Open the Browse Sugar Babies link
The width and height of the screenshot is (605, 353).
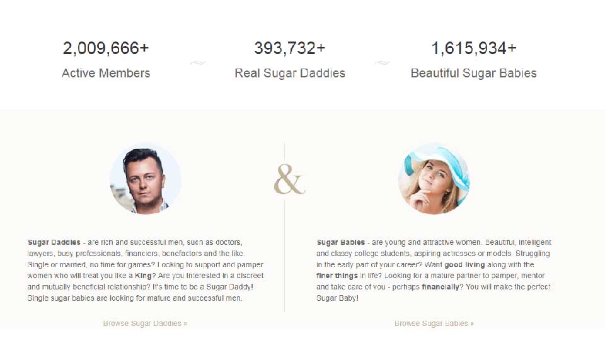(434, 323)
